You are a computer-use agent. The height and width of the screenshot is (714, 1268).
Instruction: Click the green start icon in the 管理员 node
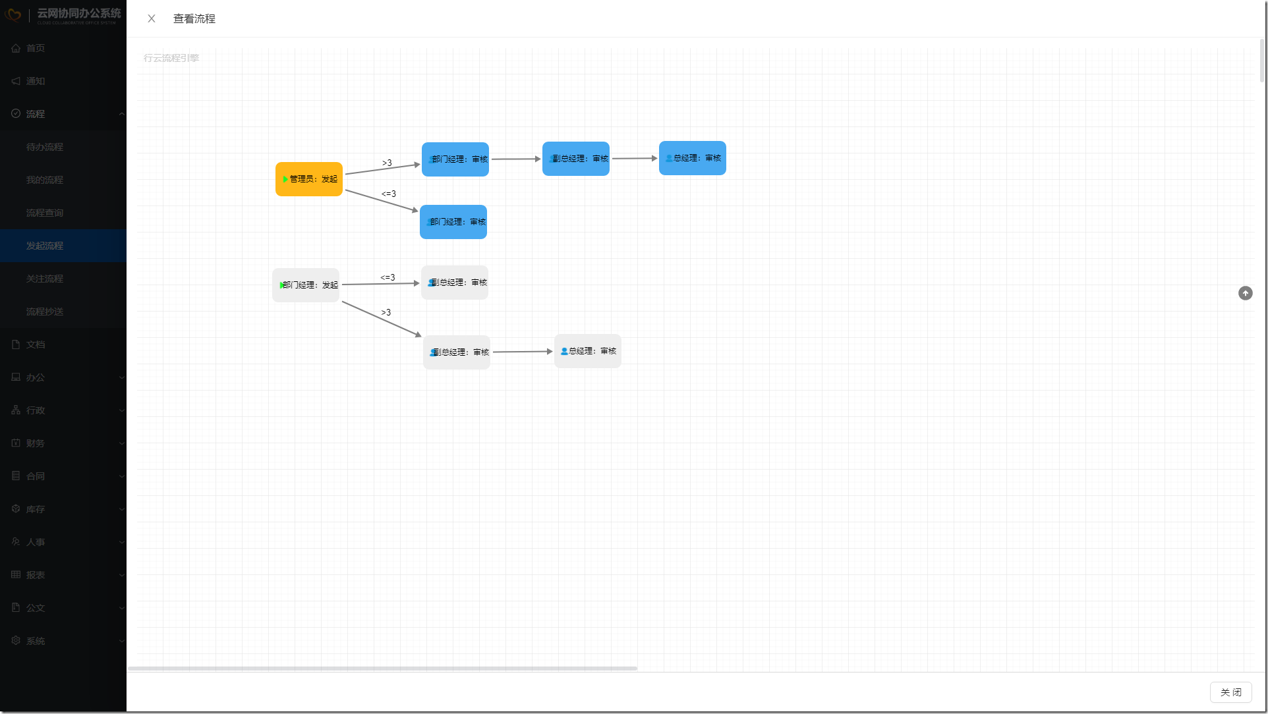point(285,179)
